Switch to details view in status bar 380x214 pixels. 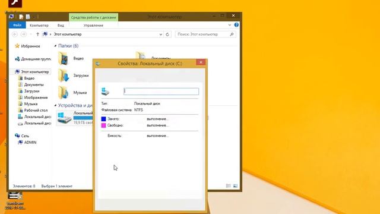click(228, 186)
